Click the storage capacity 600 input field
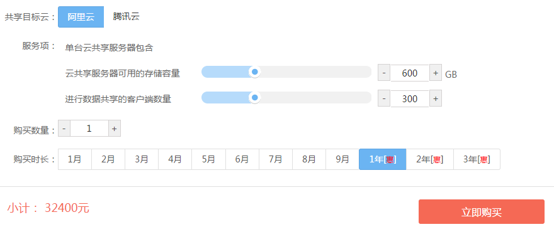Image resolution: width=554 pixels, height=227 pixels. [x=410, y=73]
